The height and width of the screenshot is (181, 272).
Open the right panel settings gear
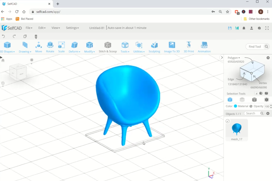click(268, 58)
